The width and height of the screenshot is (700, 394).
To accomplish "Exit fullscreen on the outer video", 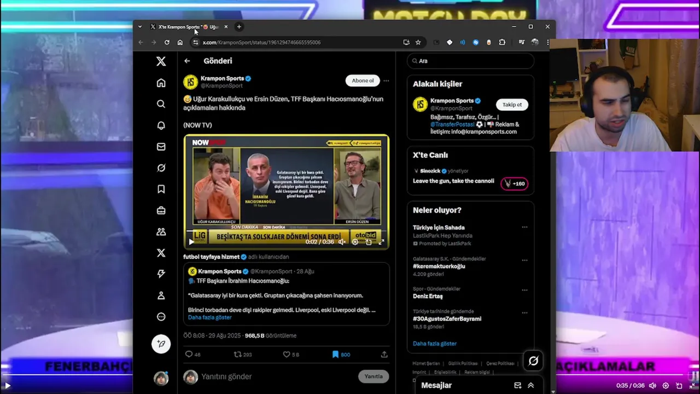I will point(692,385).
